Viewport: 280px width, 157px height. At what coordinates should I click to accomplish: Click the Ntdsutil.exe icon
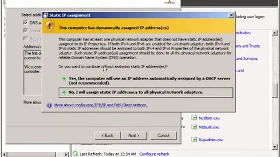point(194,127)
